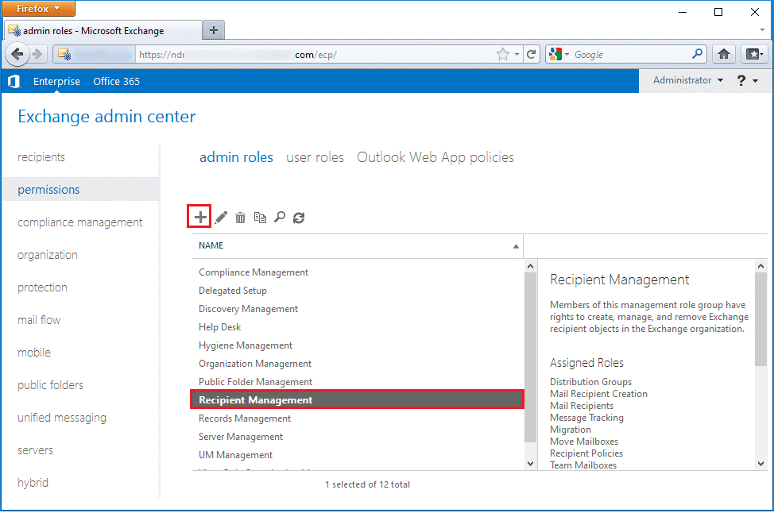This screenshot has width=774, height=513.
Task: Click the site identity icon in address bar
Action: coord(64,54)
